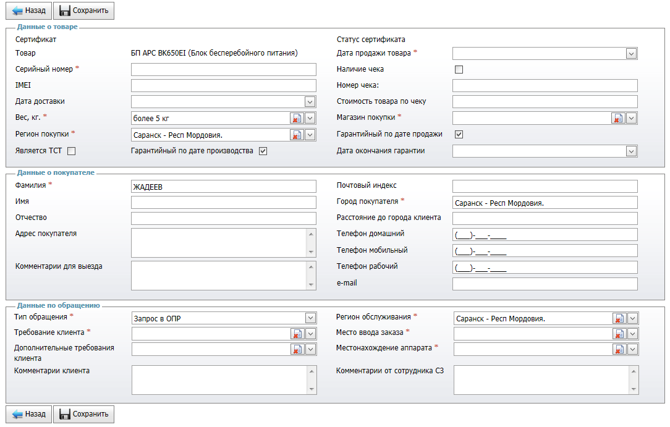Viewport: 670px width, 427px height.
Task: Click the Фамилия field containing ЖАДЕЕВ
Action: tap(224, 187)
